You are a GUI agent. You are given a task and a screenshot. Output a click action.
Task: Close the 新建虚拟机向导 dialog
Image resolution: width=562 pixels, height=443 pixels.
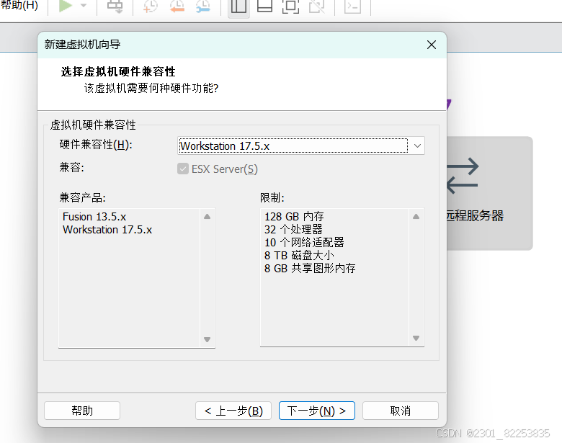(x=432, y=45)
